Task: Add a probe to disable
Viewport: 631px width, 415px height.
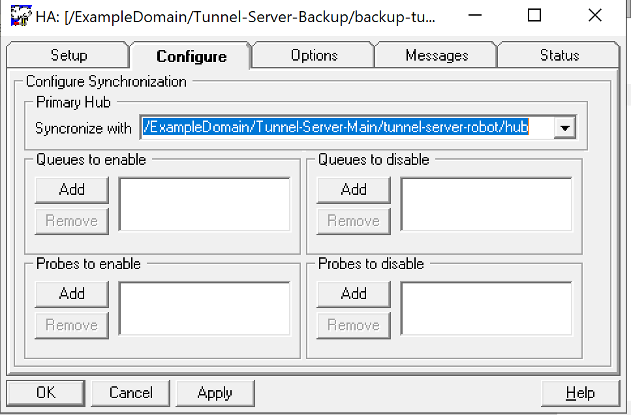Action: point(354,294)
